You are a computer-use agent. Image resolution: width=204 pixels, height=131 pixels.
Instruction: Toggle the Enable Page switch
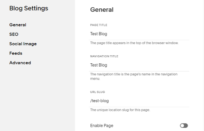(x=184, y=125)
